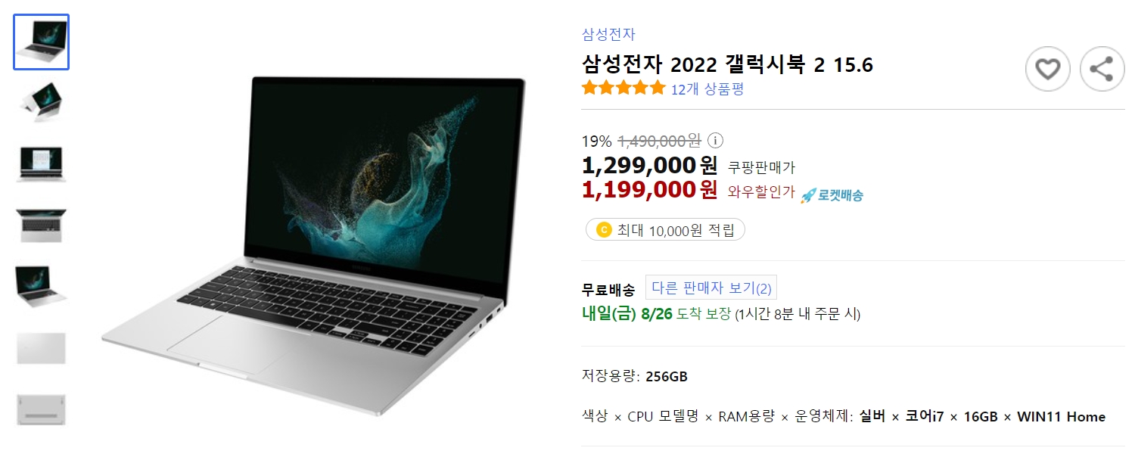The height and width of the screenshot is (454, 1135).
Task: Click 다른 판매자 보기(2) button
Action: (711, 288)
